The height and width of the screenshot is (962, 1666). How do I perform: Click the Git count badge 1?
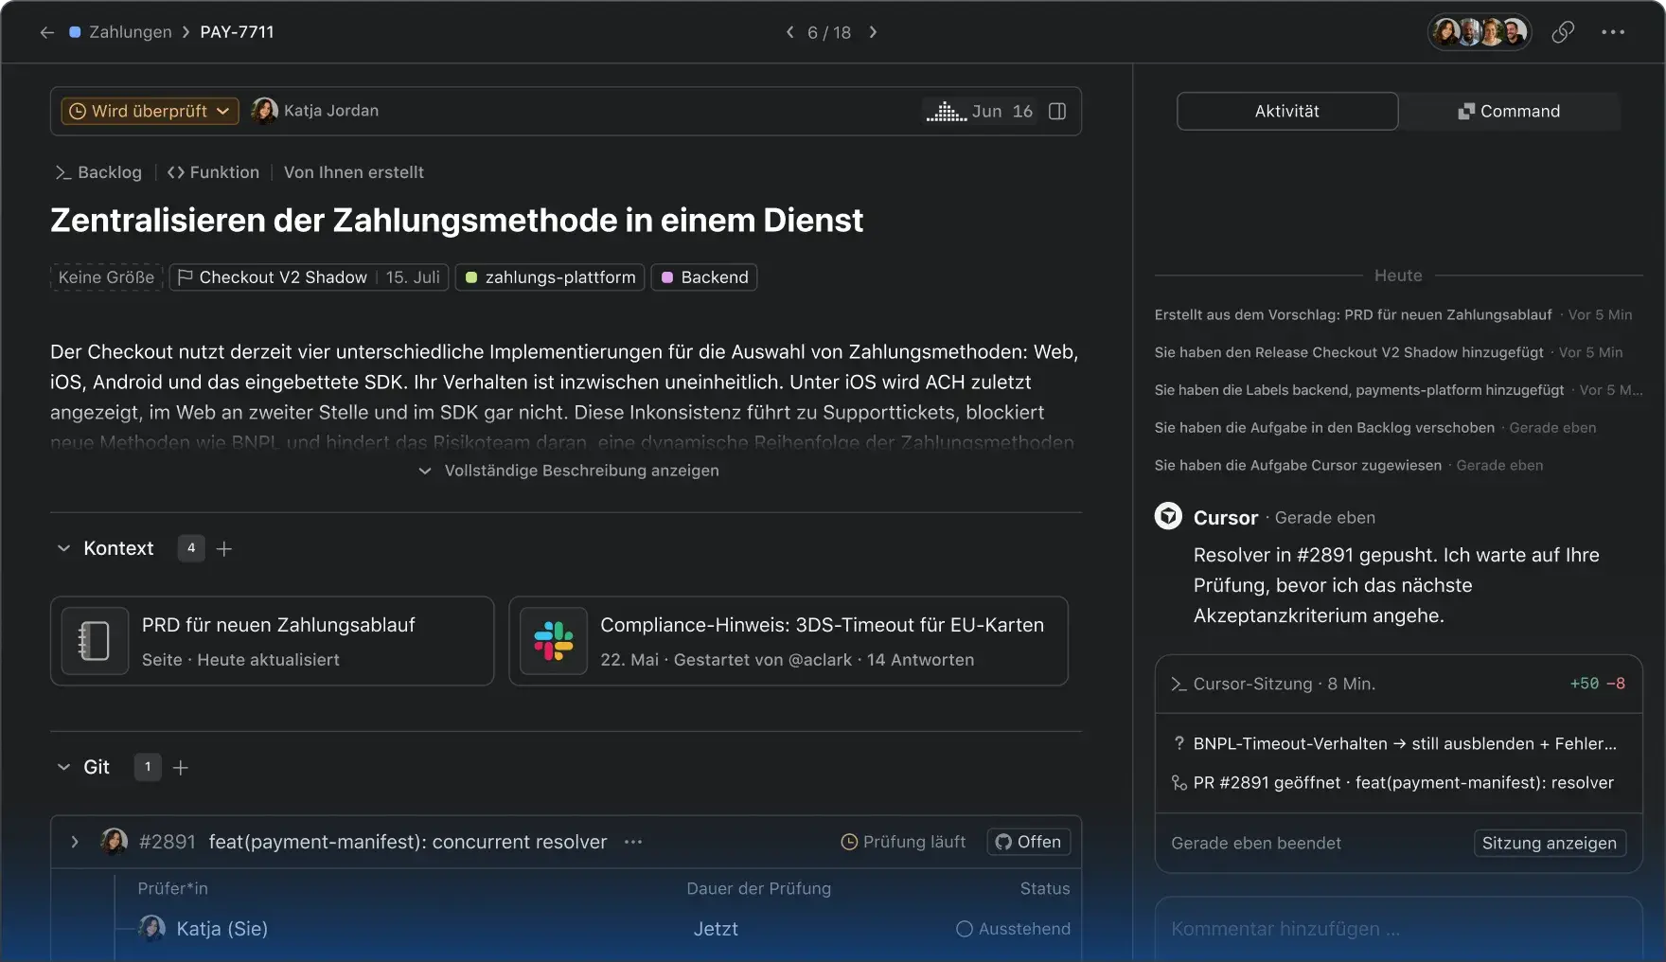(148, 767)
